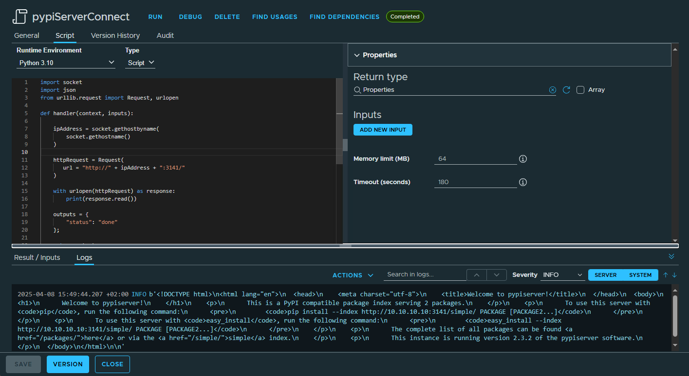Jump to previous log search match
This screenshot has width=689, height=376.
477,275
